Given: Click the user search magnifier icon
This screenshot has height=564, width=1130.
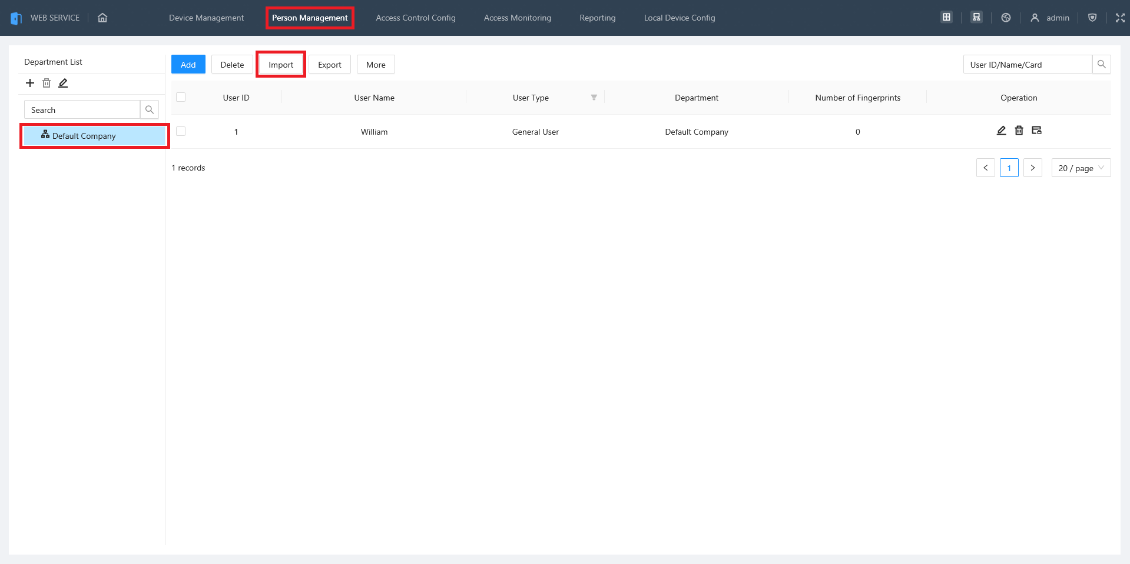Looking at the screenshot, I should tap(1101, 64).
